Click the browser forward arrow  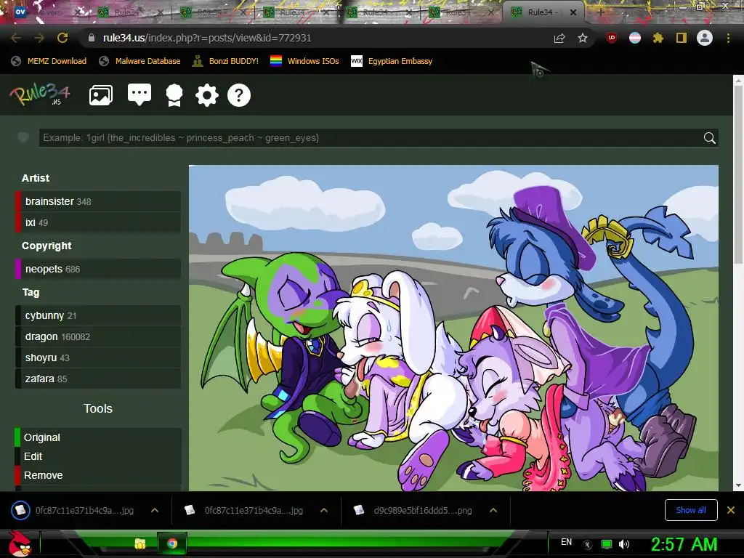coord(39,38)
